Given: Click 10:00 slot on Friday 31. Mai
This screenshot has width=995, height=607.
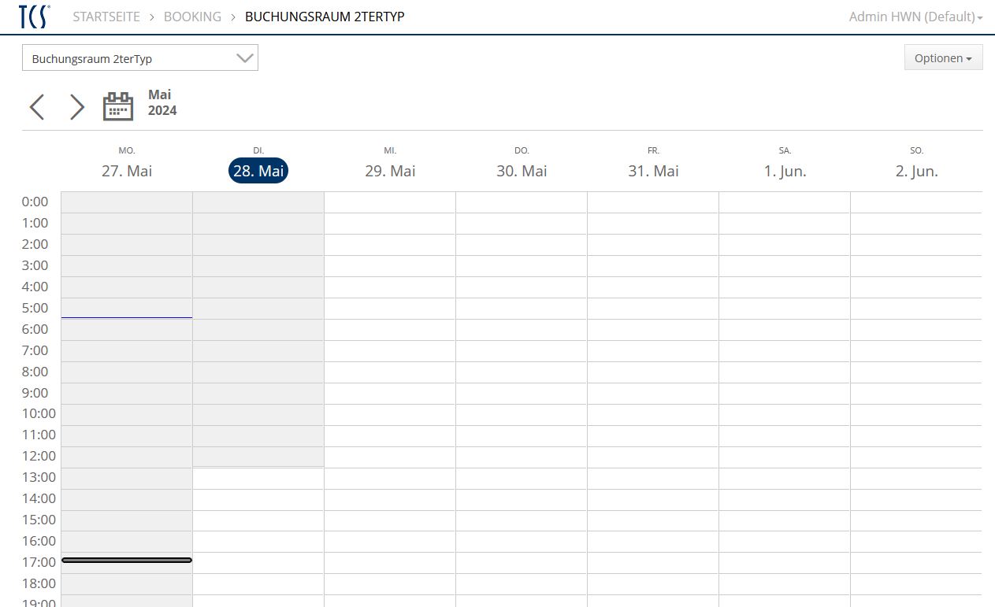Looking at the screenshot, I should click(653, 415).
